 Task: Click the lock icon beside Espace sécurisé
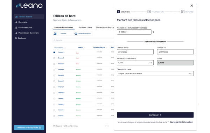point(16,28)
